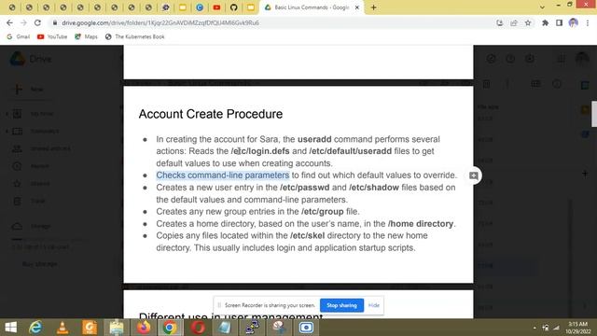Click the Buy storage button
The height and width of the screenshot is (336, 597).
pyautogui.click(x=39, y=264)
